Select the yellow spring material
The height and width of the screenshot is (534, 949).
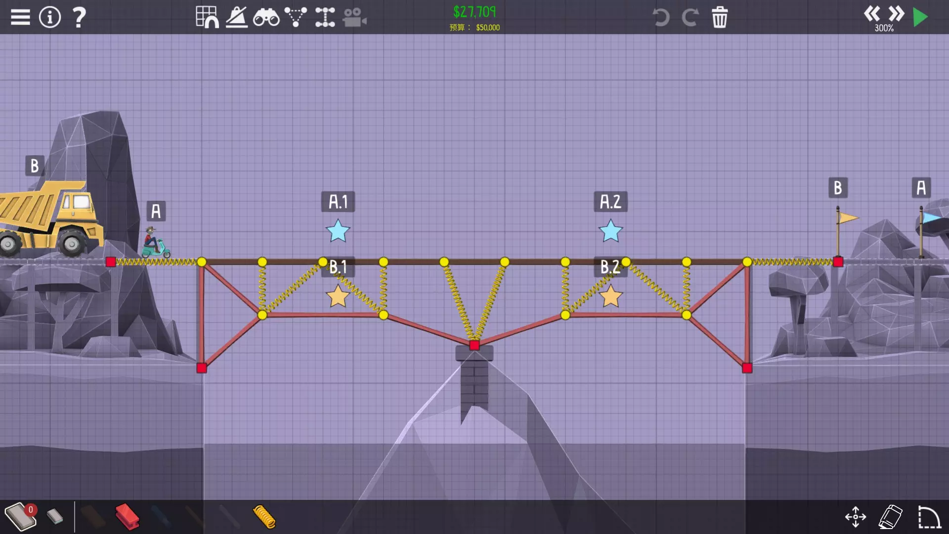click(264, 517)
